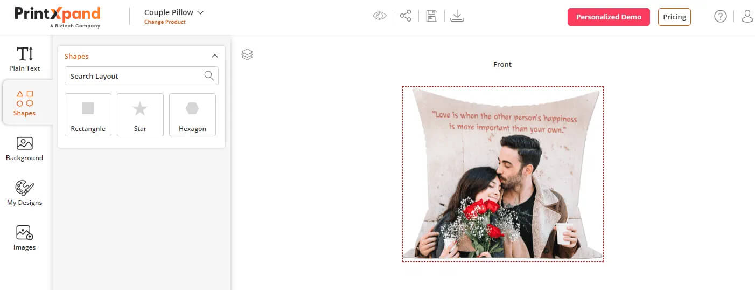This screenshot has height=290, width=755.
Task: Add the Rectangle shape
Action: pyautogui.click(x=88, y=115)
